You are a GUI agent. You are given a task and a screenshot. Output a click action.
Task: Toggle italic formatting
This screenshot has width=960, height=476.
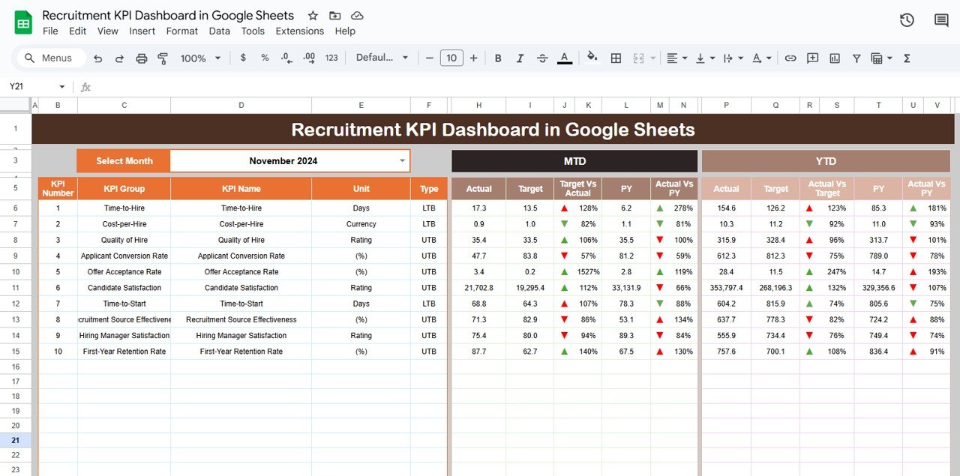pyautogui.click(x=520, y=58)
